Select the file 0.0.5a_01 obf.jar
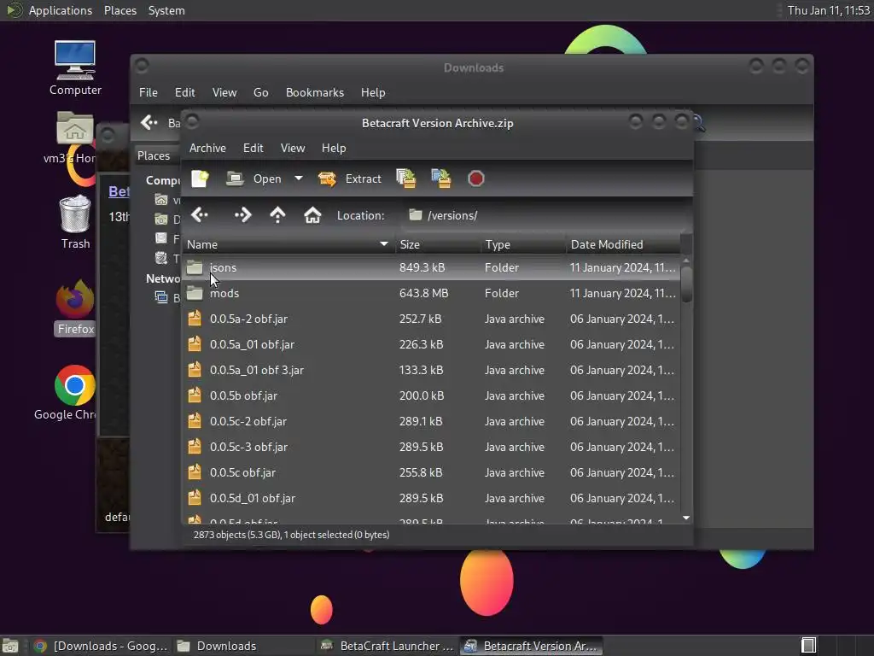The width and height of the screenshot is (874, 656). click(431, 345)
